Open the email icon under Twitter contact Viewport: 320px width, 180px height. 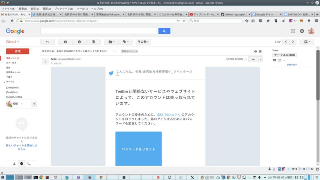coord(280,60)
